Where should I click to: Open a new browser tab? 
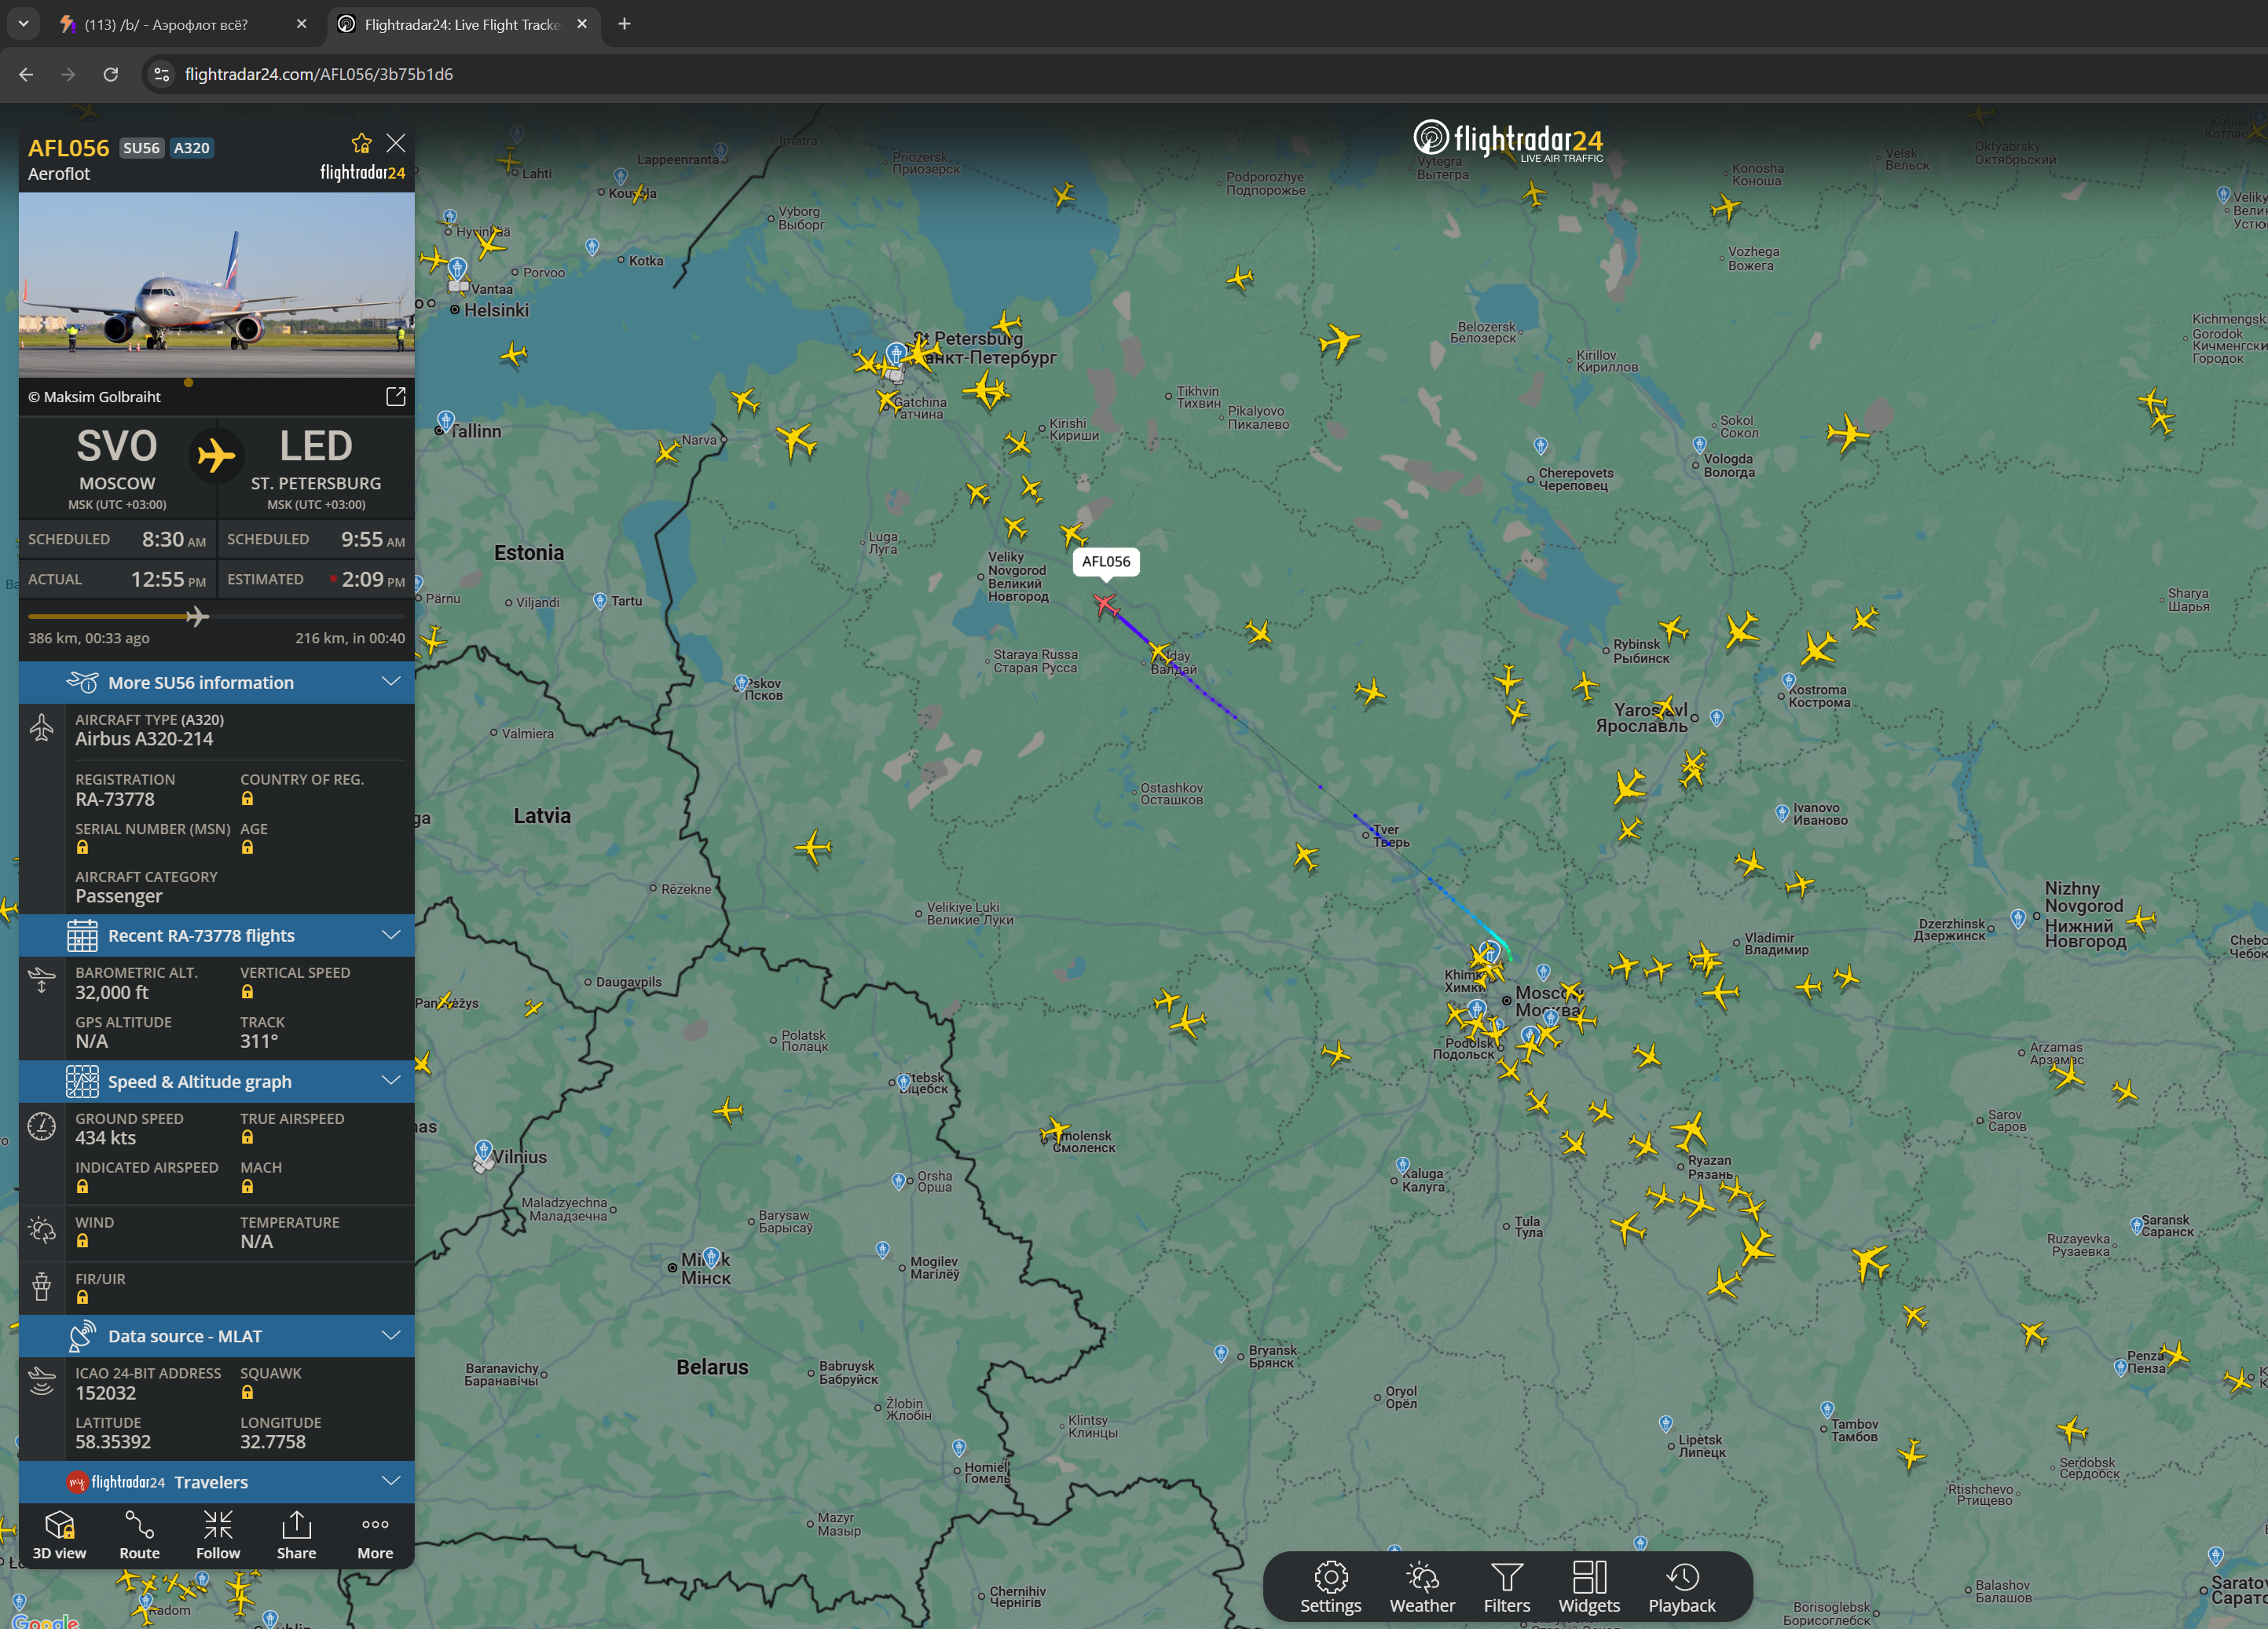click(x=624, y=24)
